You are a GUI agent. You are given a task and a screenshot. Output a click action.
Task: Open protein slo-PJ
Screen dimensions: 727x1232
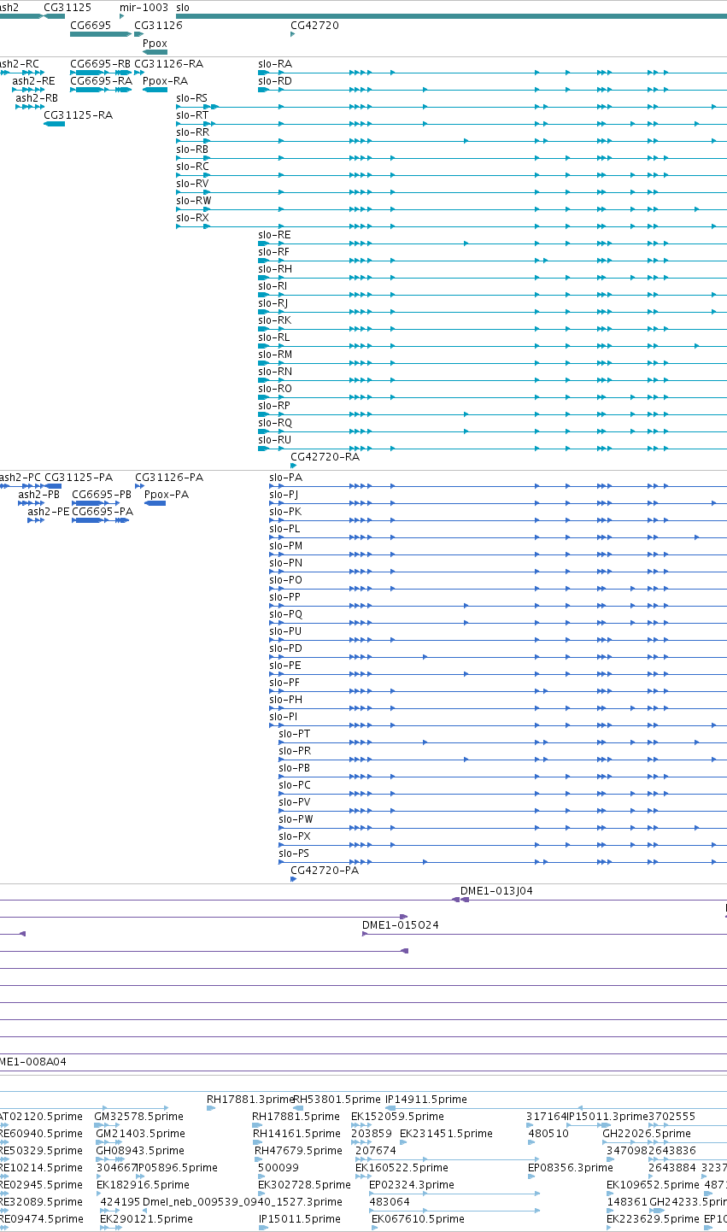pyautogui.click(x=284, y=495)
